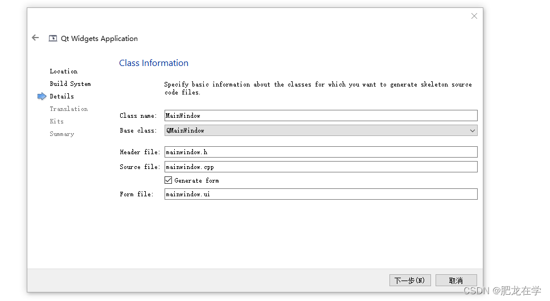Select the Details step in sidebar
Viewport: 550px width, 301px height.
tap(61, 96)
